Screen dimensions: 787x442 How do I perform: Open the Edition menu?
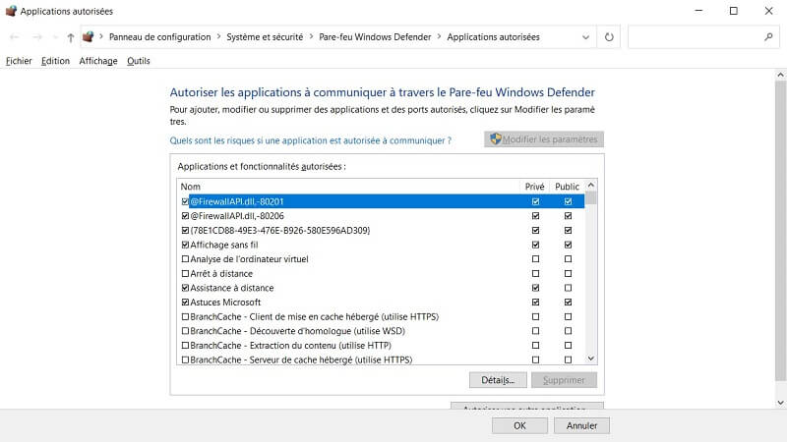point(55,61)
